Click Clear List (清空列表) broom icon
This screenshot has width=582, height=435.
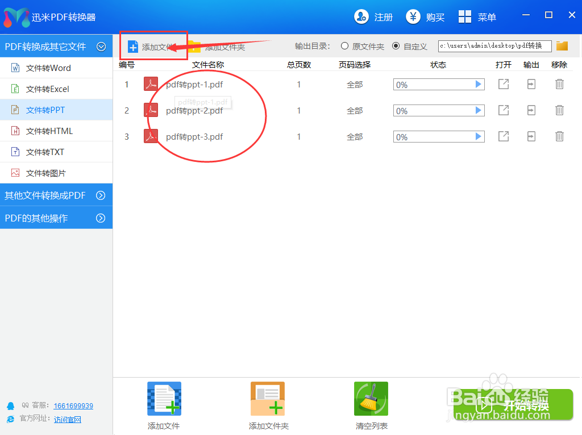pos(371,399)
